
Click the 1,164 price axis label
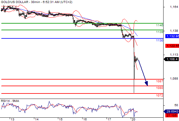(174, 7)
